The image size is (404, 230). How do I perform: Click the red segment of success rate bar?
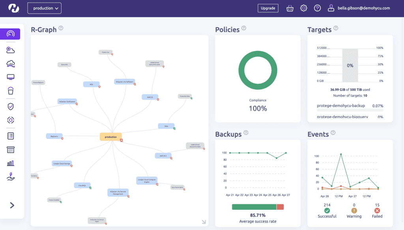280,207
